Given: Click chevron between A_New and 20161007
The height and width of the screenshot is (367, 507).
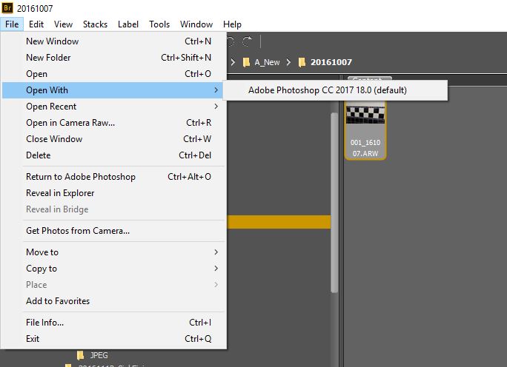Looking at the screenshot, I should tap(288, 62).
